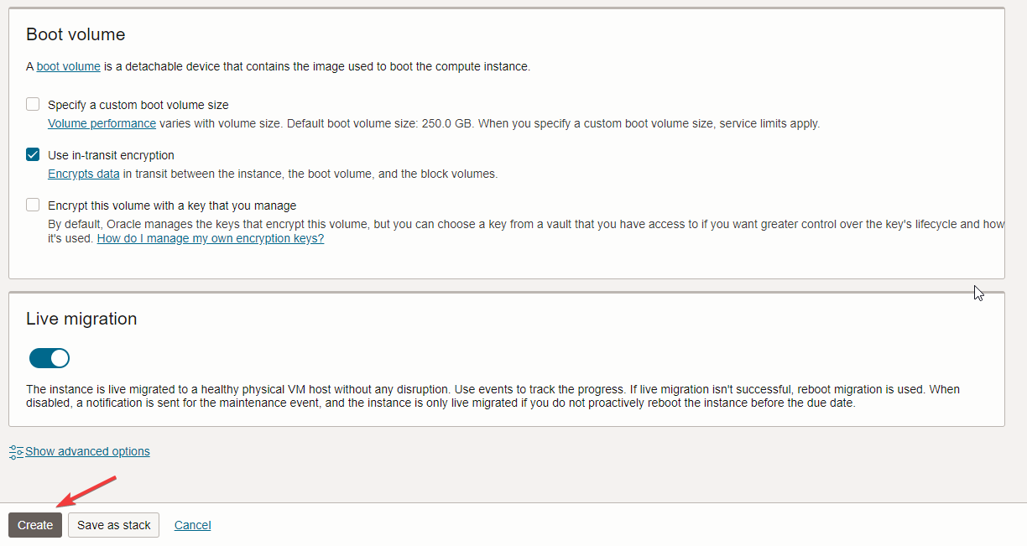1027x546 pixels.
Task: Enable the custom boot volume size checkbox
Action: [x=33, y=105]
